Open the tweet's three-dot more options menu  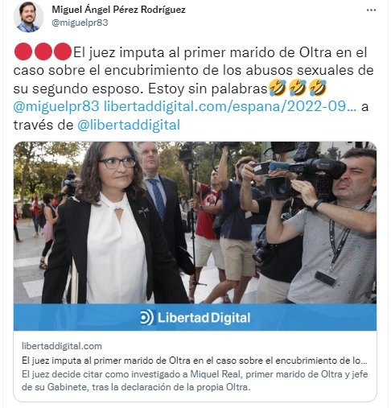click(371, 10)
